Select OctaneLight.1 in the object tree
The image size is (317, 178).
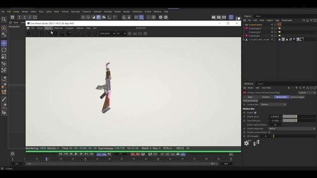(x=255, y=32)
